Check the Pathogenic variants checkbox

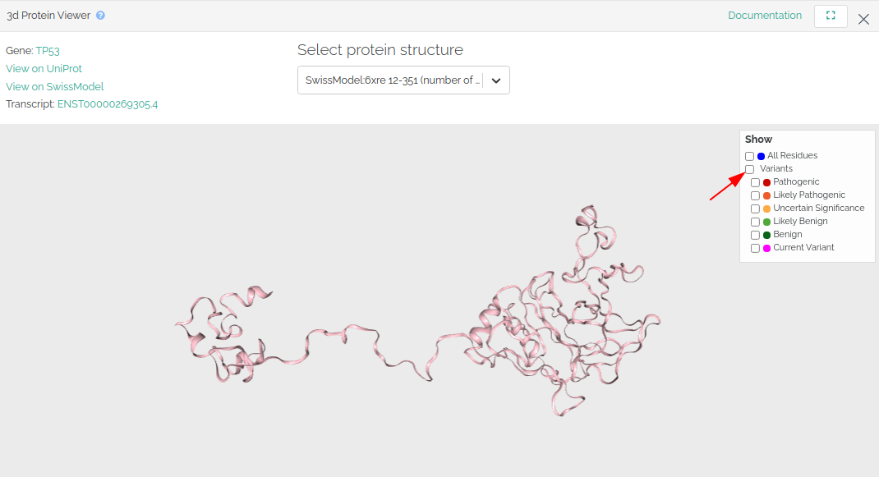pos(755,182)
